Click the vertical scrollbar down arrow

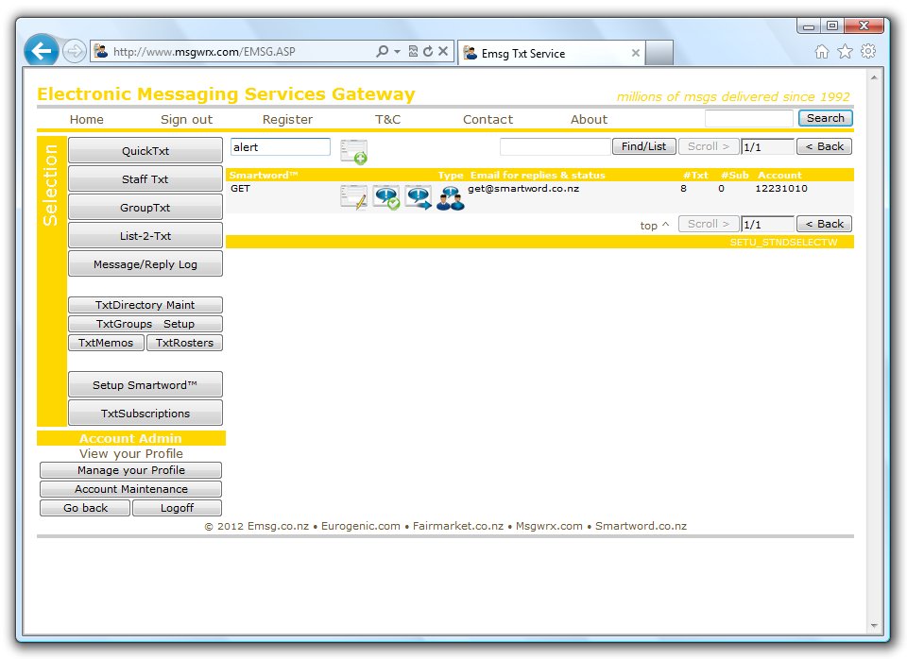pyautogui.click(x=873, y=625)
